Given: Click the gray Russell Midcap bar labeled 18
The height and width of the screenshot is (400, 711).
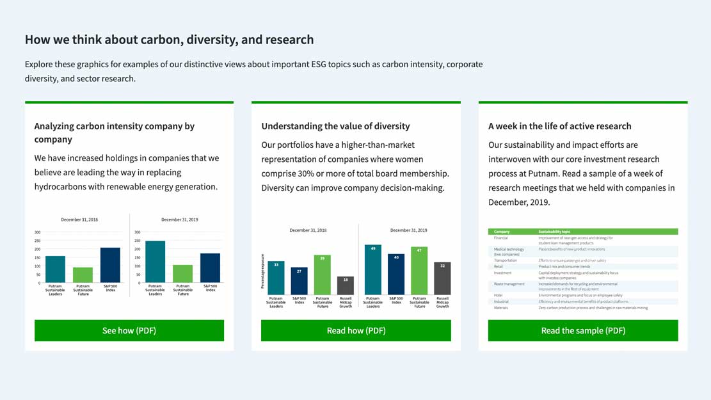Looking at the screenshot, I should pyautogui.click(x=346, y=285).
